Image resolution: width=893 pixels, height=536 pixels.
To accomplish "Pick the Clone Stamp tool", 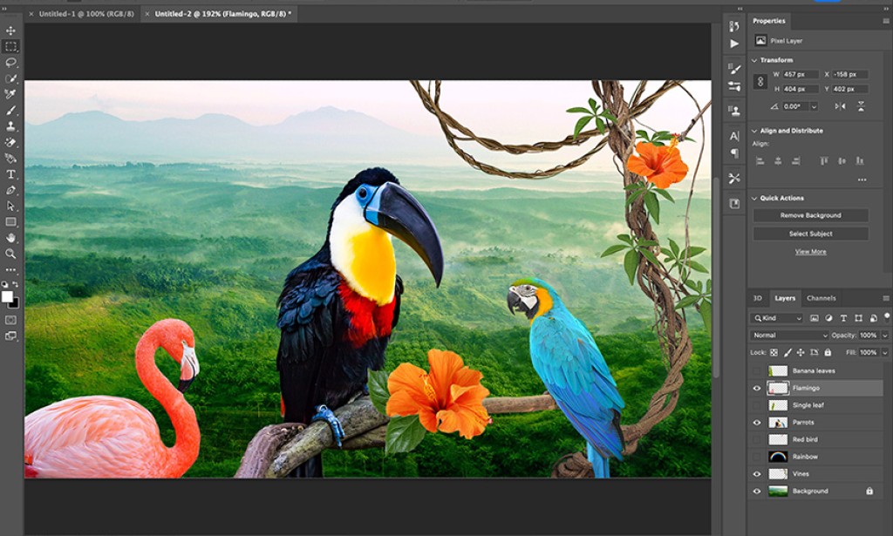I will pos(11,127).
